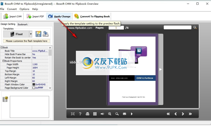Switch to the Bookmark tab
The image size is (211, 126).
click(x=22, y=24)
